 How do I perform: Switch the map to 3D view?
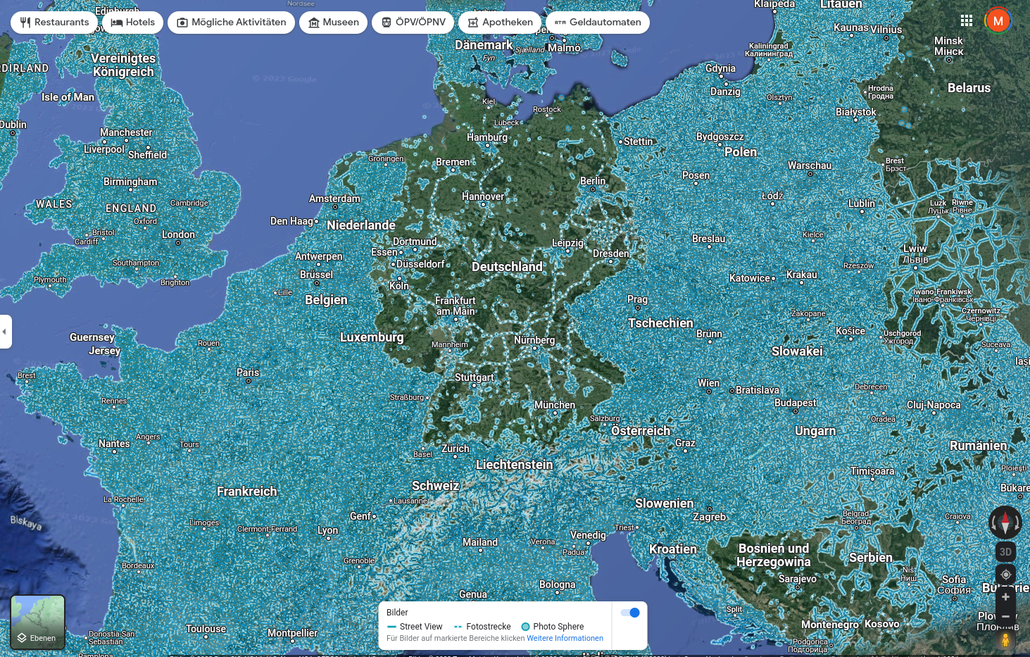(x=1005, y=552)
